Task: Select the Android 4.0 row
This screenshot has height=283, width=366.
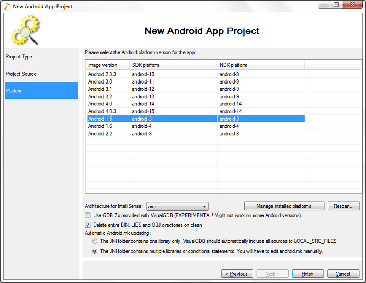Action: pyautogui.click(x=196, y=104)
